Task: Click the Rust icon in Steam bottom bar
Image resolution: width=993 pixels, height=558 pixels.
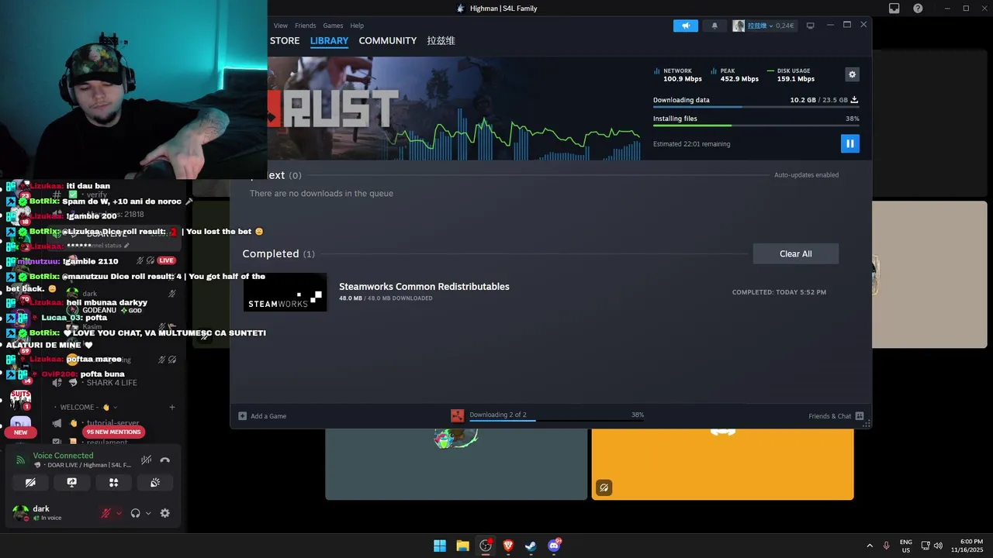Action: (x=458, y=415)
